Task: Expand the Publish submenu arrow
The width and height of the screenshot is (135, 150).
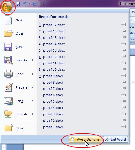Action: (33, 114)
